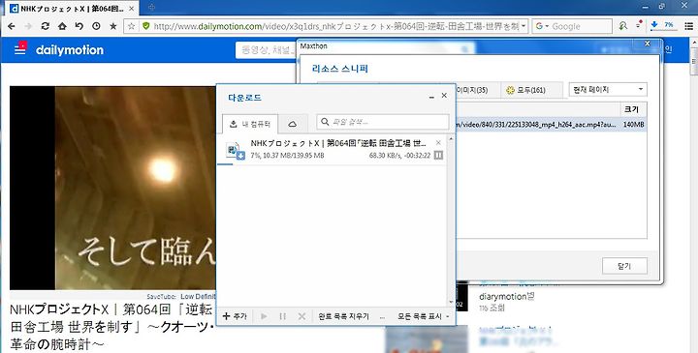Click 추가 to add a download

(235, 316)
